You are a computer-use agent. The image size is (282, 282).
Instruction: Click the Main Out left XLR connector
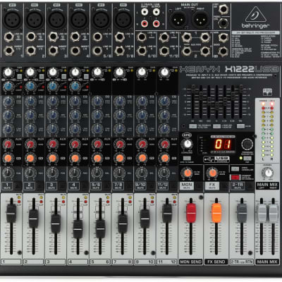pos(179,20)
